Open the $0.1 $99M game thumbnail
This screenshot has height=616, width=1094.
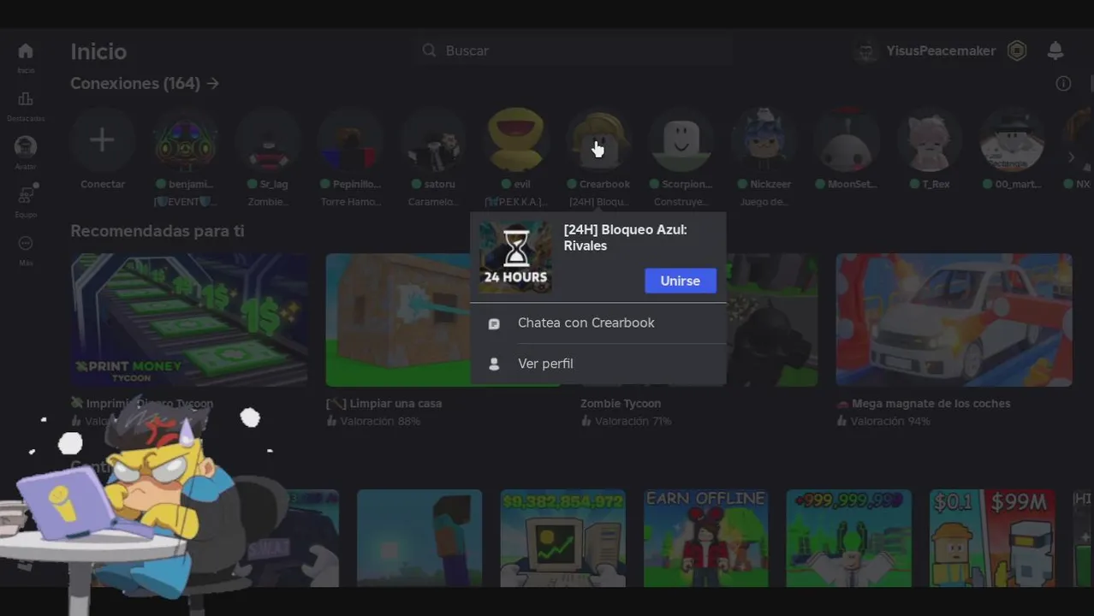pyautogui.click(x=992, y=538)
